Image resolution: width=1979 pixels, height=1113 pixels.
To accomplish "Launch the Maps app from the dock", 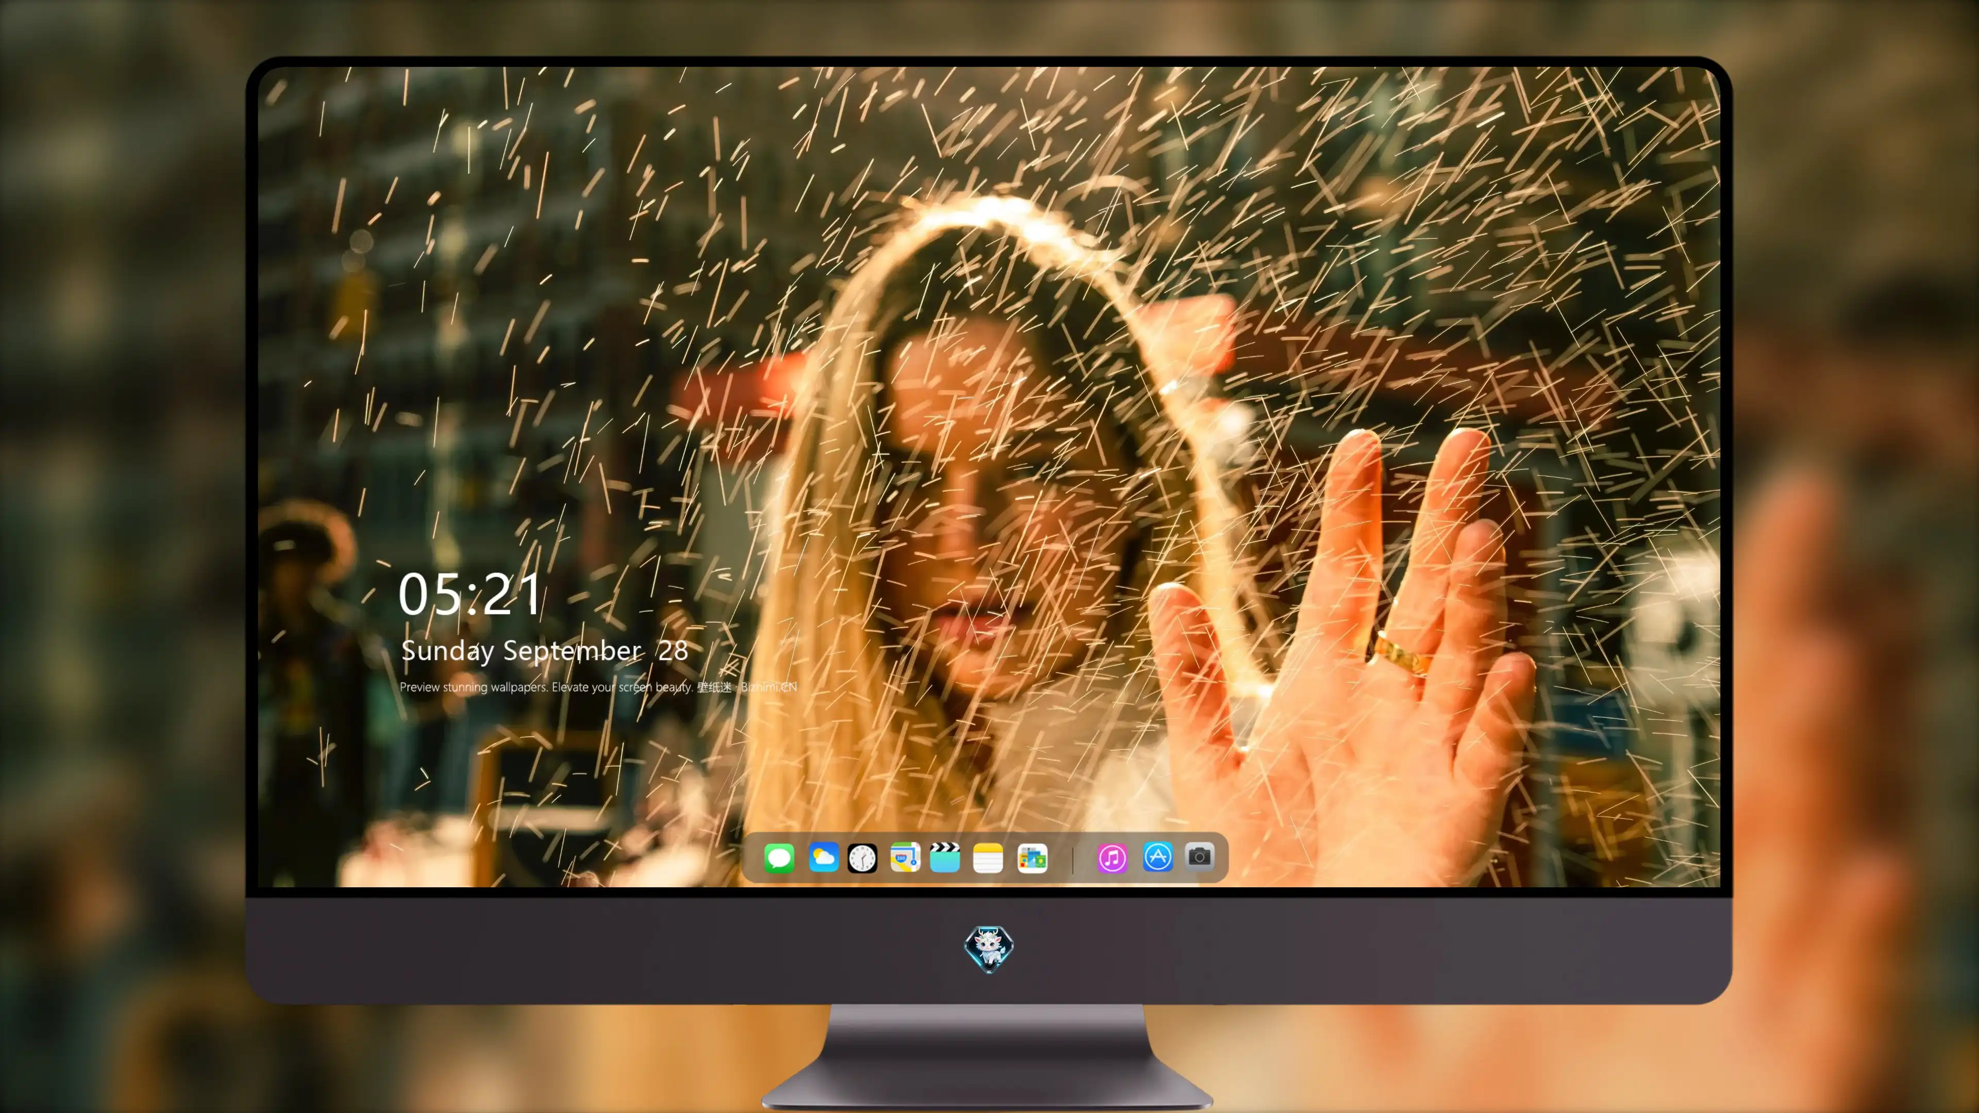I will 905,857.
